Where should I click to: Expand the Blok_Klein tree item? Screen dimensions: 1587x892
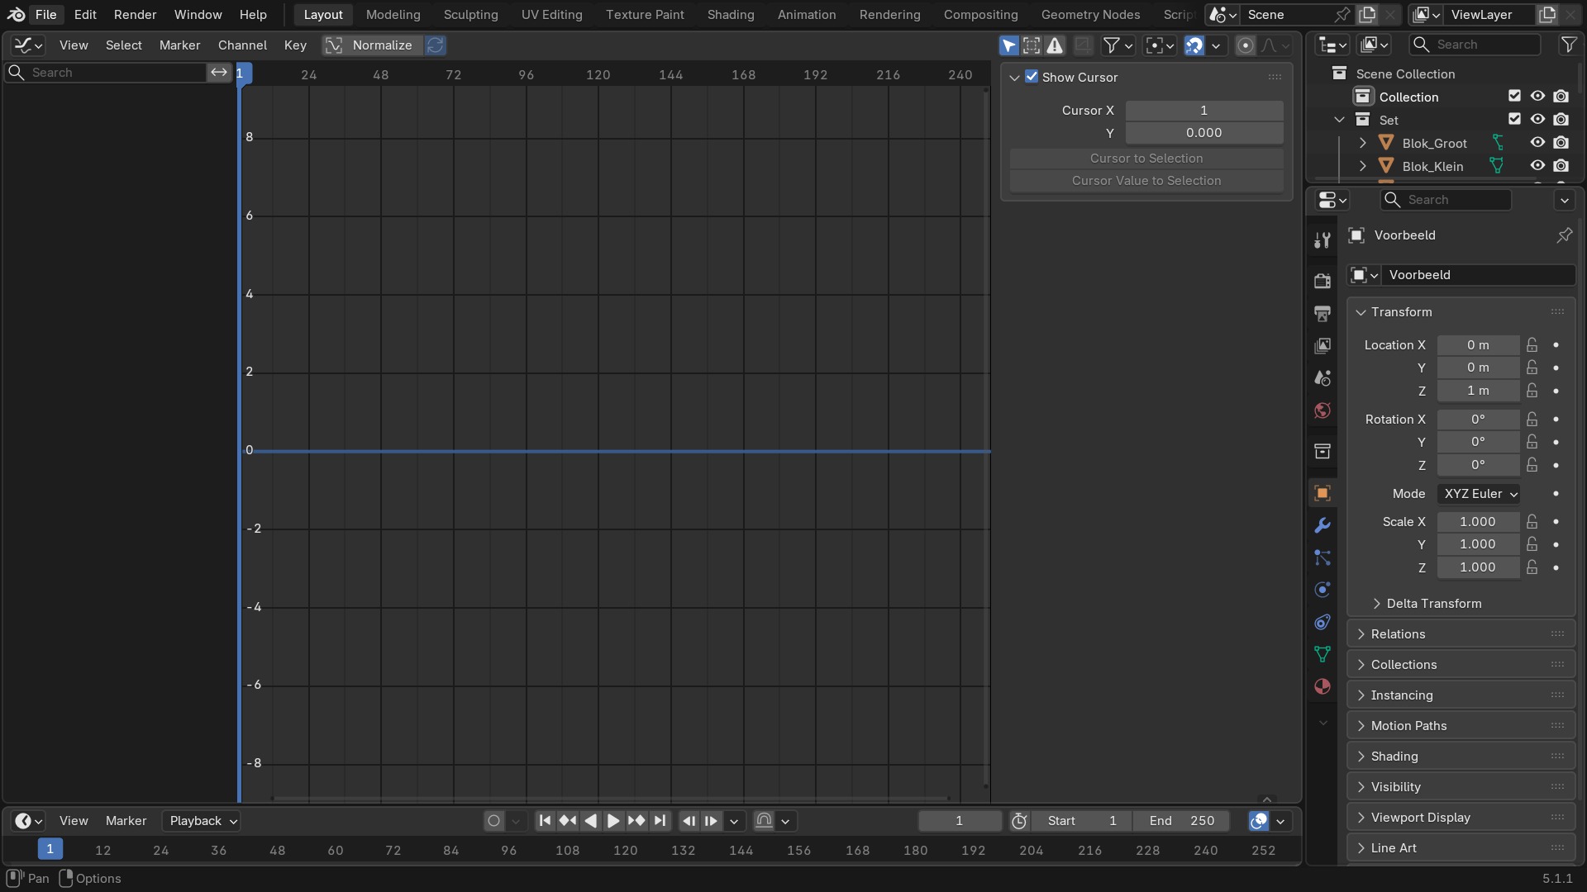tap(1362, 166)
